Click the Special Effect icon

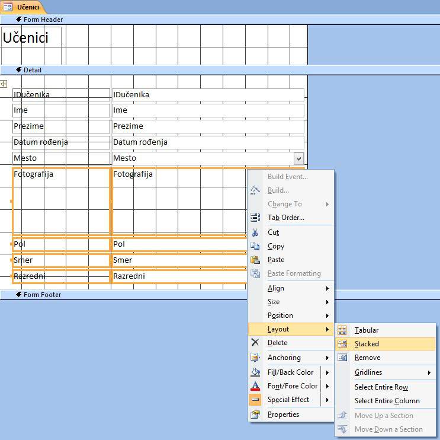(x=255, y=400)
